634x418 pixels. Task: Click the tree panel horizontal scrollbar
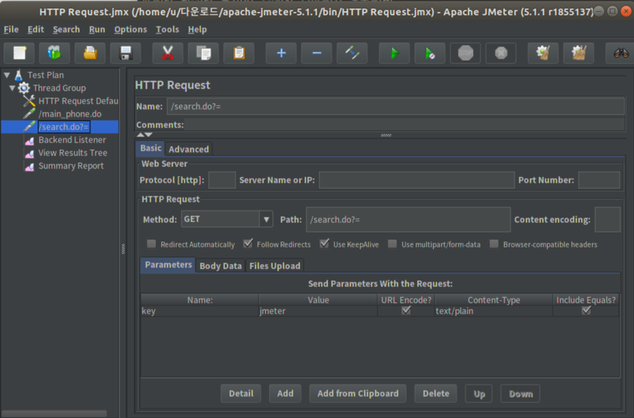pyautogui.click(x=54, y=413)
